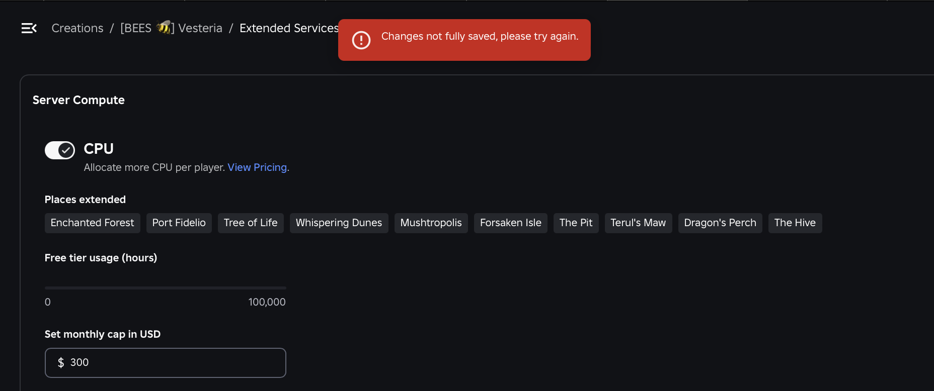Click the Whispering Dunes chip

click(x=339, y=223)
